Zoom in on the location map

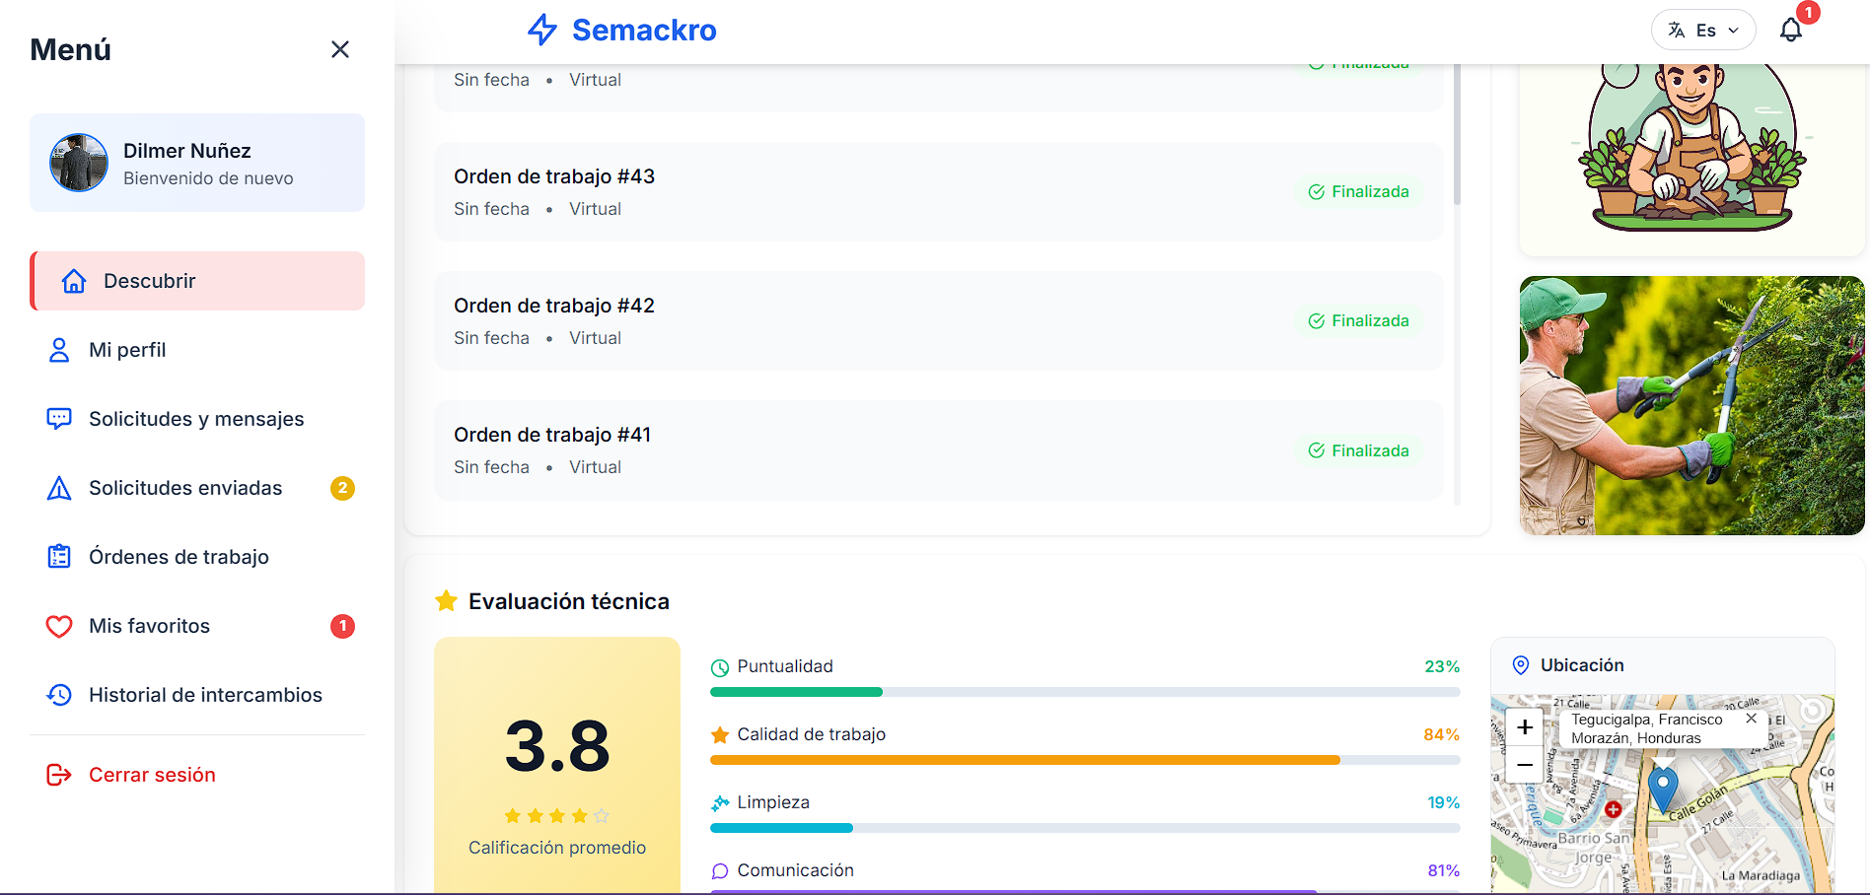click(1525, 727)
